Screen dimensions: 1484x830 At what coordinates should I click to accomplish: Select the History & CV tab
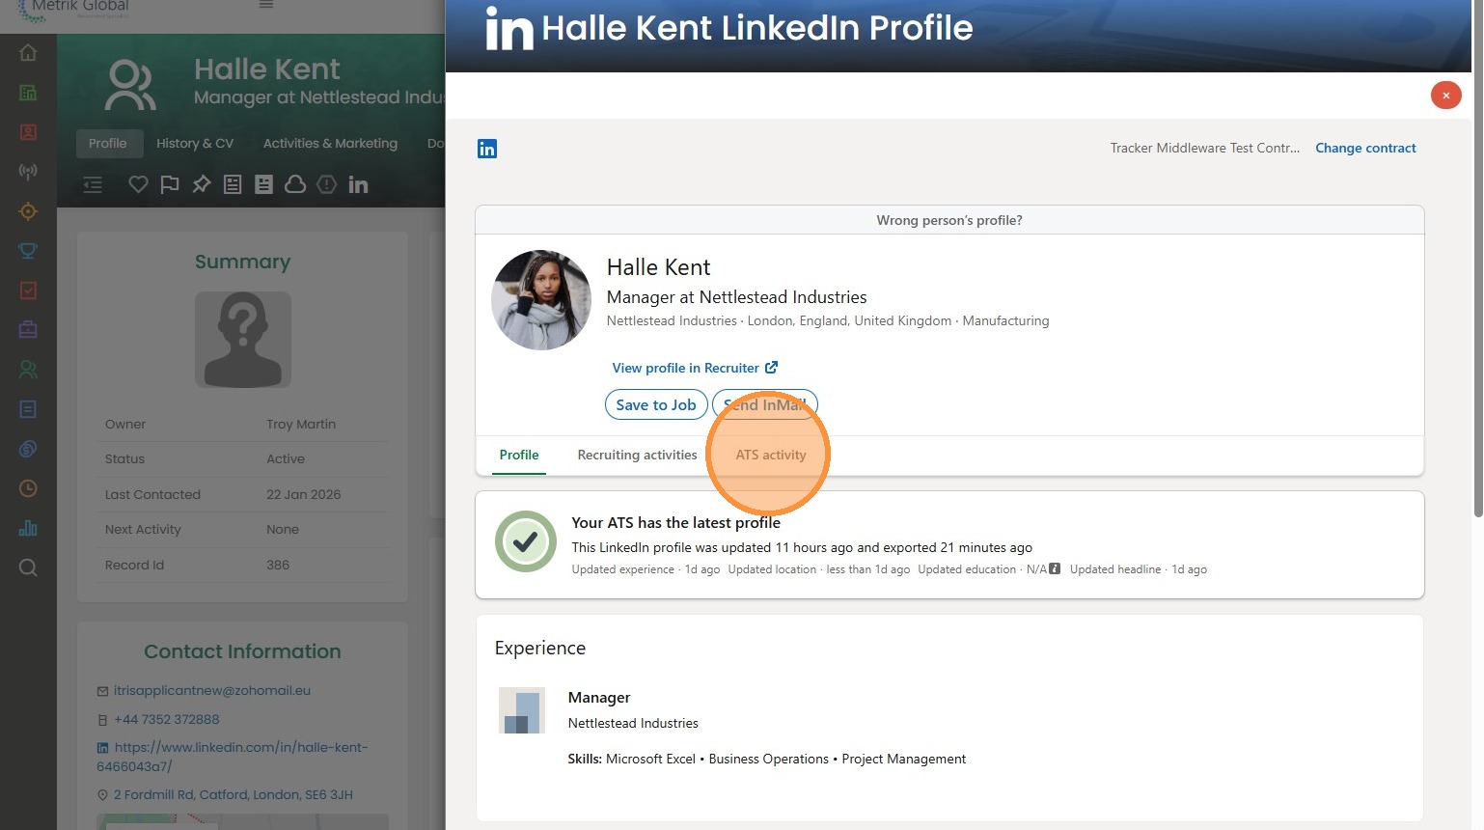point(195,144)
